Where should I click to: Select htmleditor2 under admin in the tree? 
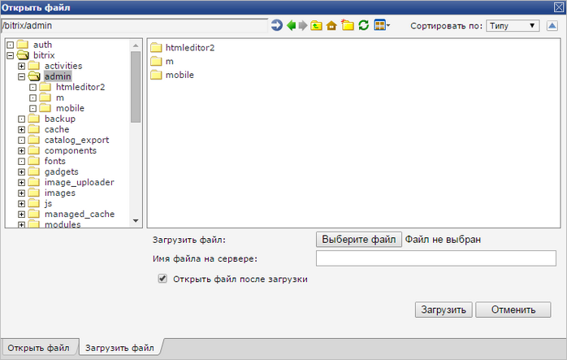click(80, 87)
